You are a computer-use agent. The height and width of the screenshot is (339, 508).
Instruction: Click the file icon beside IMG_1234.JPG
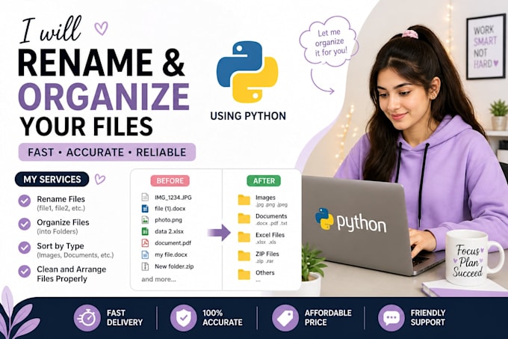[x=145, y=198]
